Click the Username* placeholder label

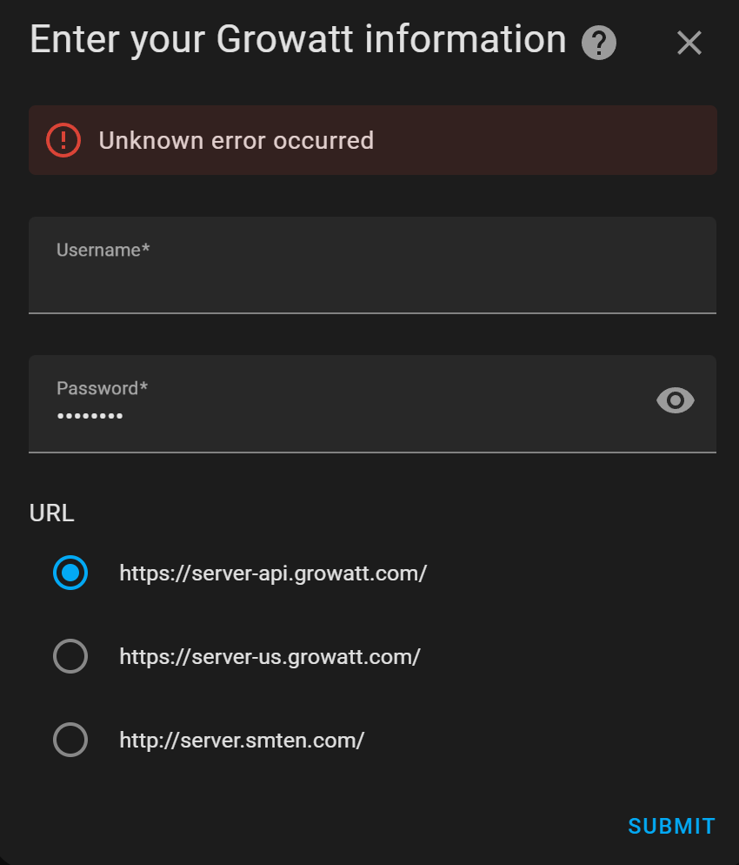(x=103, y=250)
